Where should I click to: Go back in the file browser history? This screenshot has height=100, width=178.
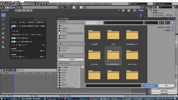coord(87,23)
